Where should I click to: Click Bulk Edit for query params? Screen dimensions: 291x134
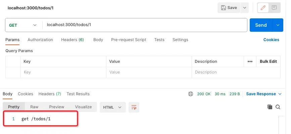tap(268, 61)
